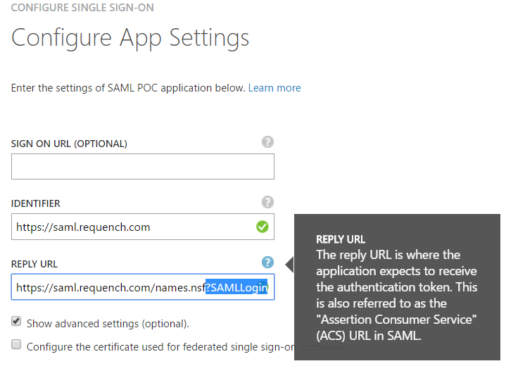Click the tooltip's pointer arrow
506x366 pixels.
[289, 264]
